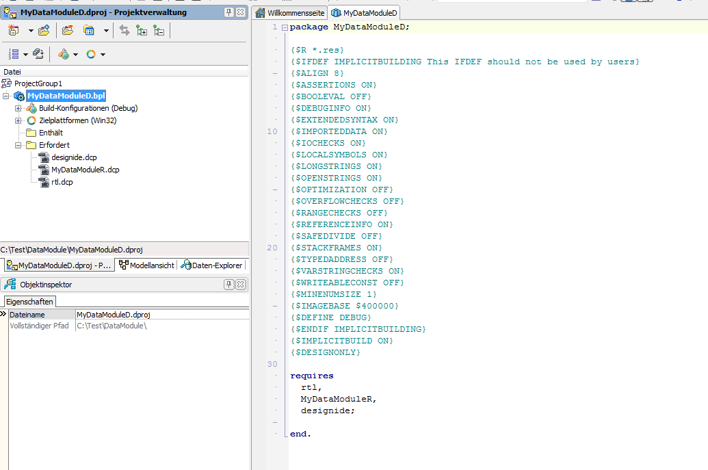708x470 pixels.
Task: Click 'package MyDataModuleD;' on line 1
Action: coord(350,27)
